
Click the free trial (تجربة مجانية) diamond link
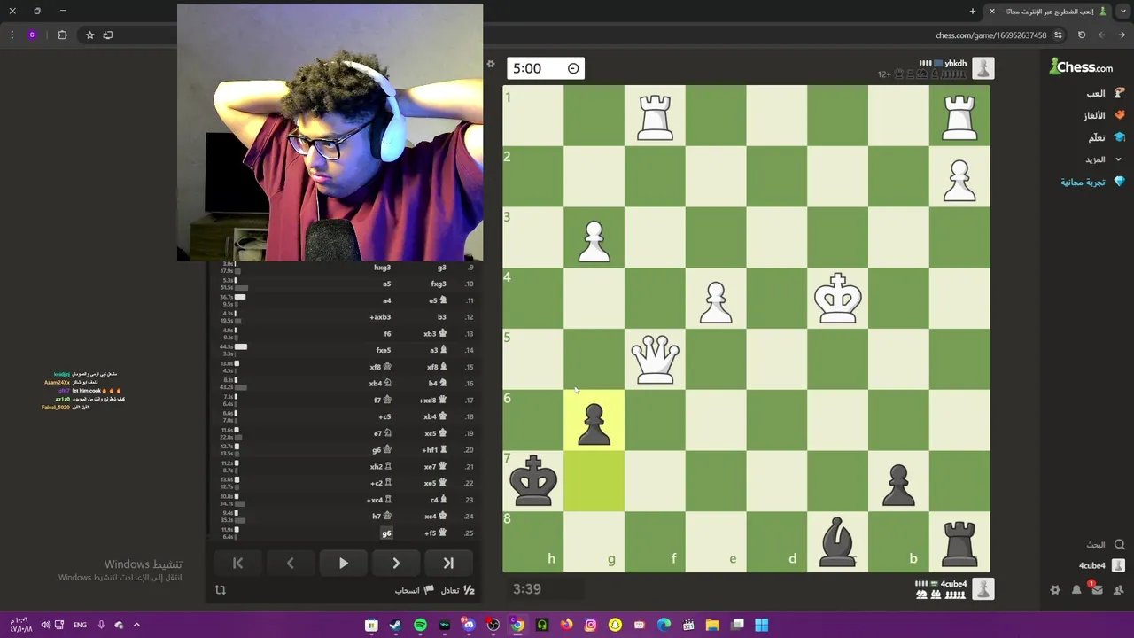coord(1092,182)
